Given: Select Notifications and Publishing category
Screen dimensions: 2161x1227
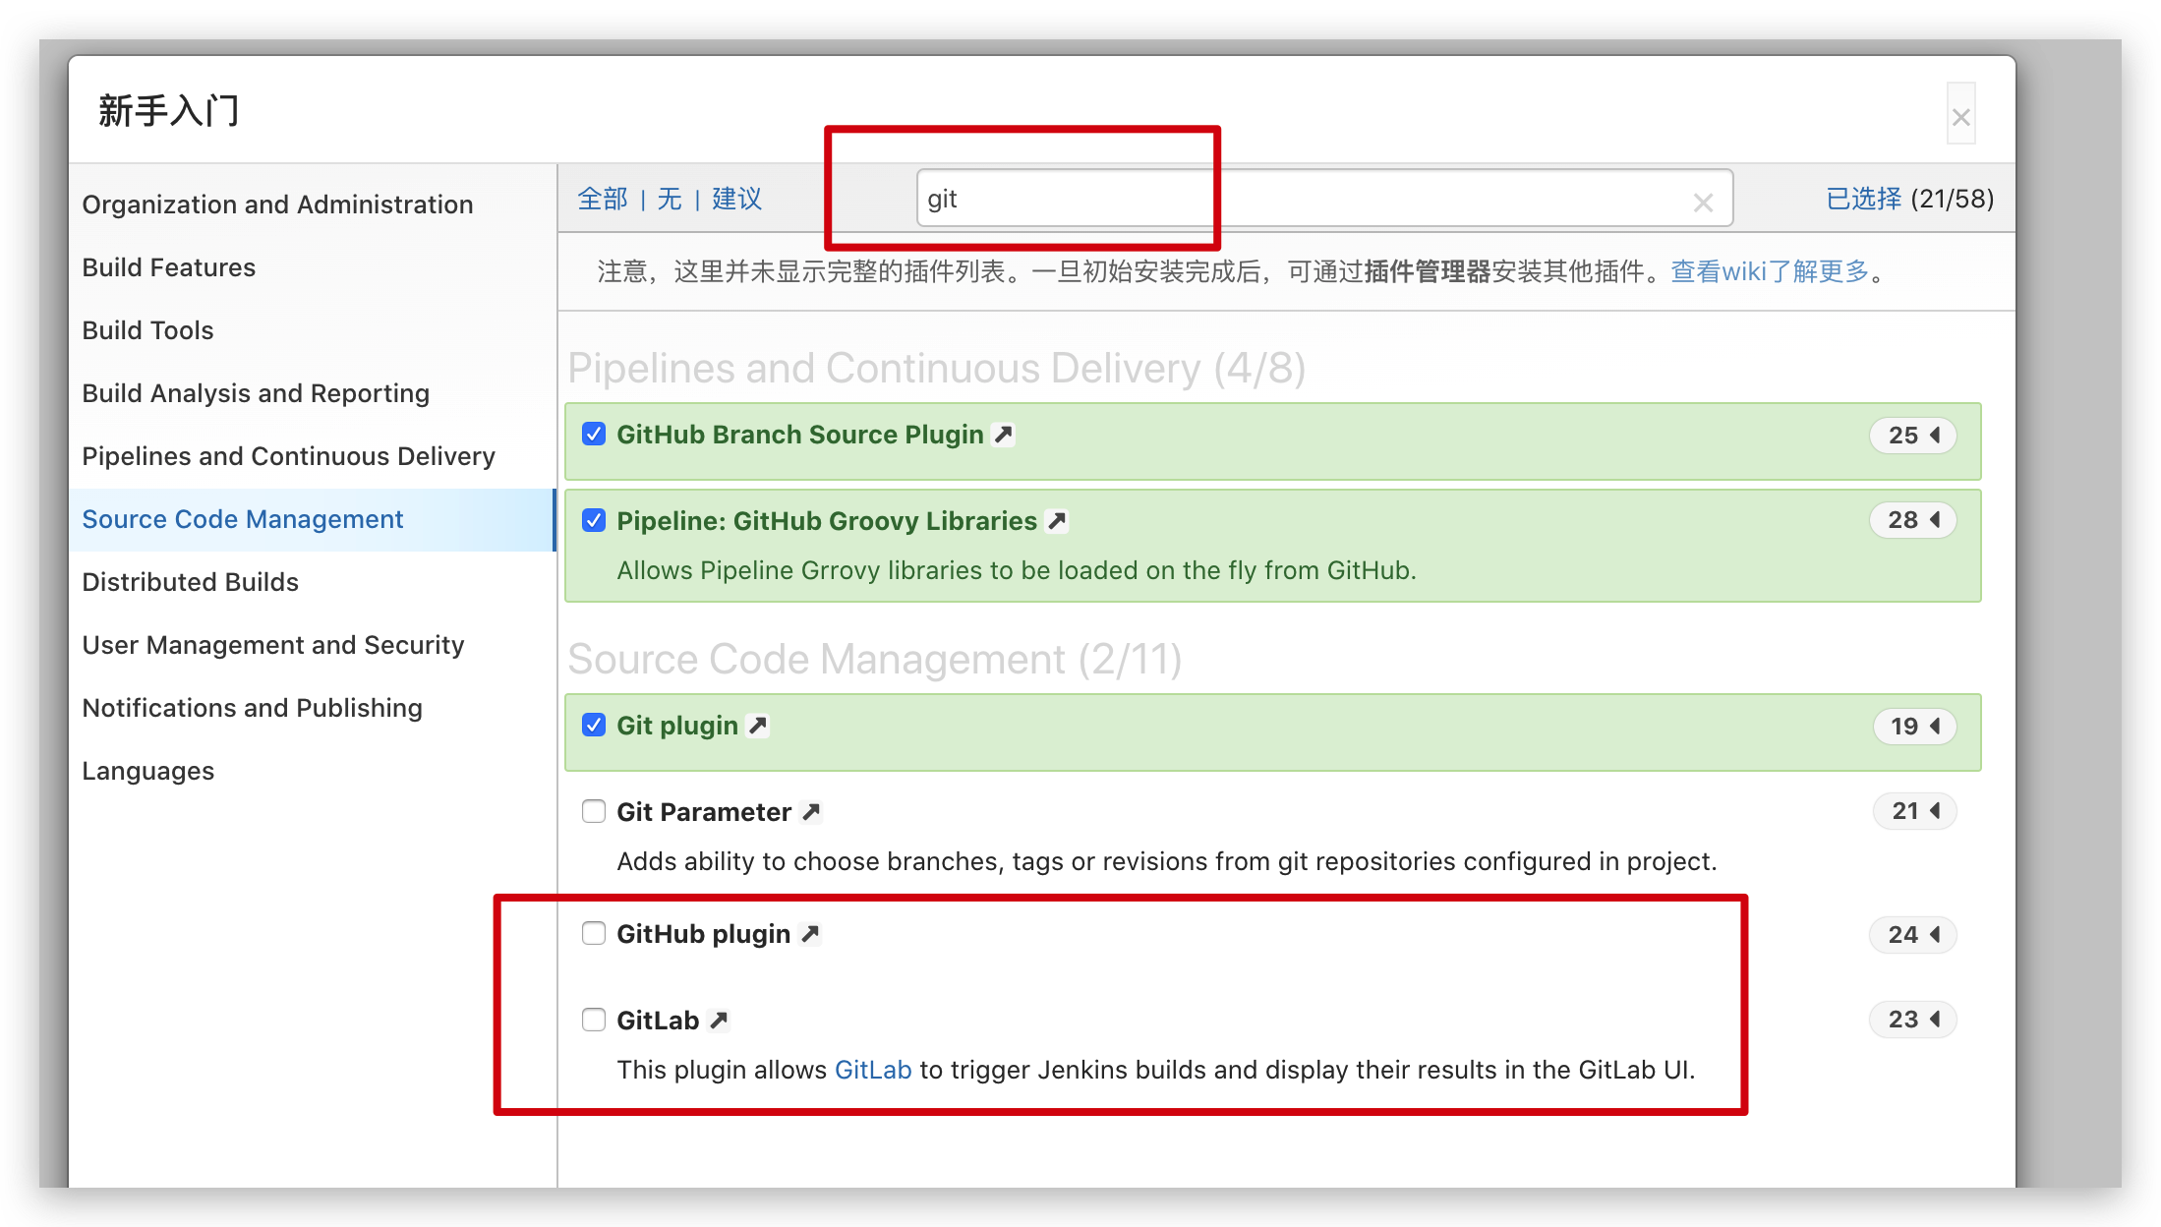Looking at the screenshot, I should tap(313, 708).
